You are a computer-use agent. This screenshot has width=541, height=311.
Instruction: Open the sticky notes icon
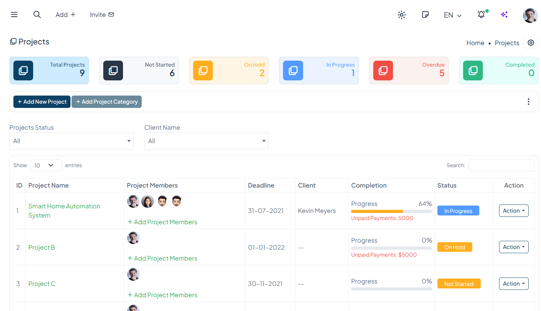pos(425,14)
